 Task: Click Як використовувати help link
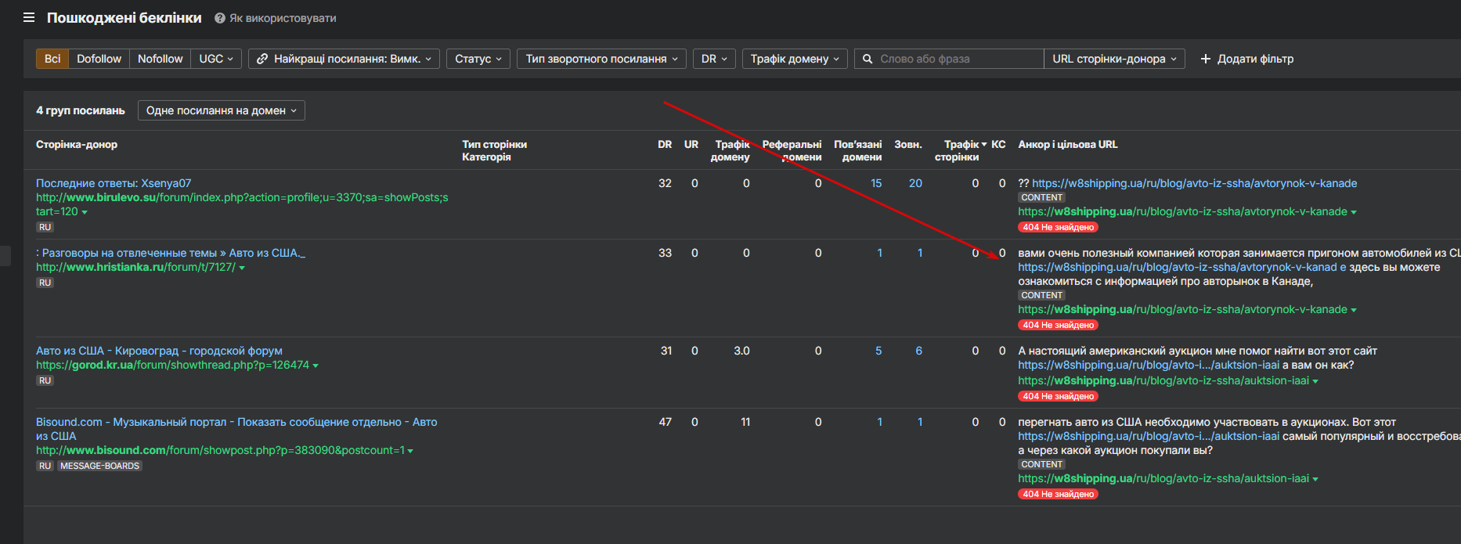click(283, 18)
